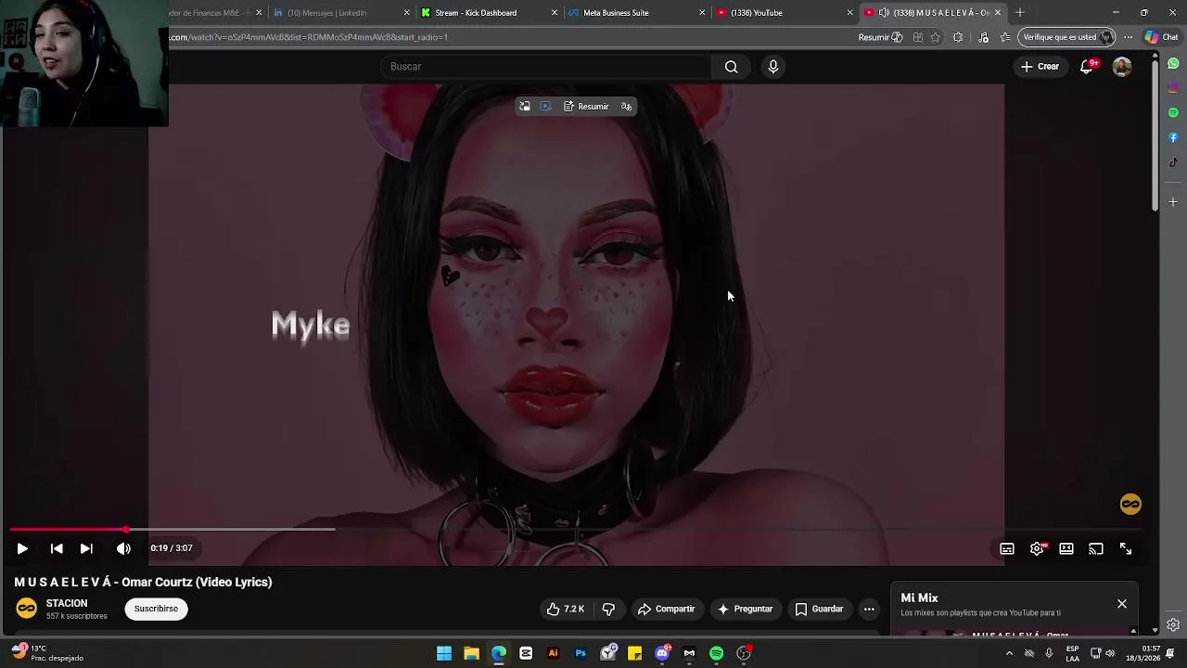Skip to the next video
1187x668 pixels.
(86, 548)
